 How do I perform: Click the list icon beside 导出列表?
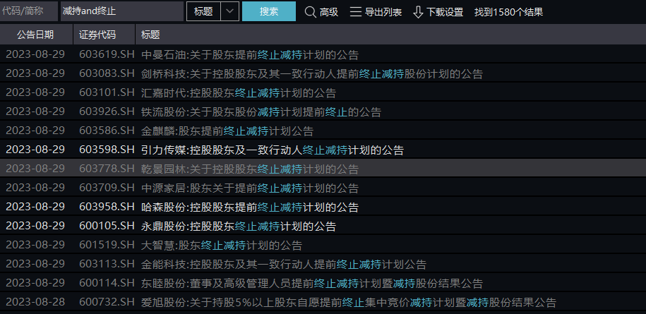(x=356, y=12)
